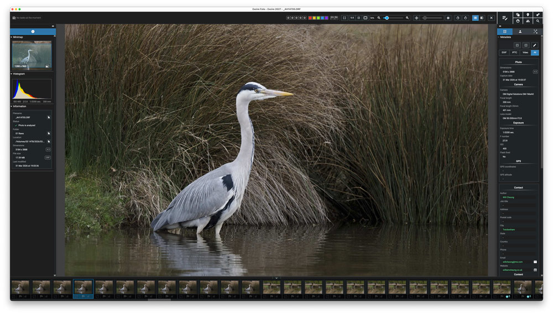Open the face search icon
Screen dimensions: 553x314
(518, 21)
